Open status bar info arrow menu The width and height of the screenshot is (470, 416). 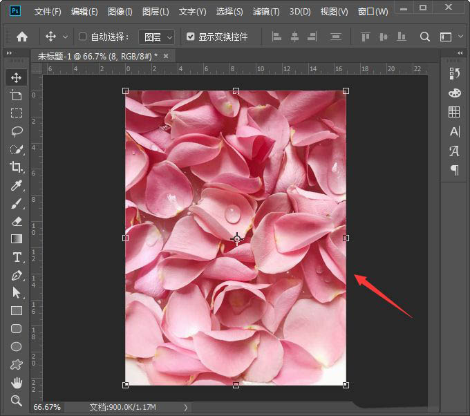coord(185,407)
